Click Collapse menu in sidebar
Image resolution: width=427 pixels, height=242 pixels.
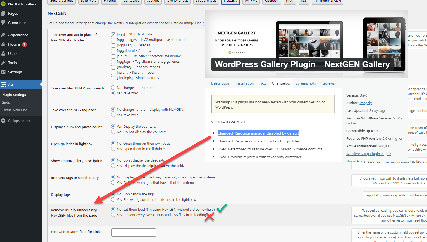(x=20, y=121)
